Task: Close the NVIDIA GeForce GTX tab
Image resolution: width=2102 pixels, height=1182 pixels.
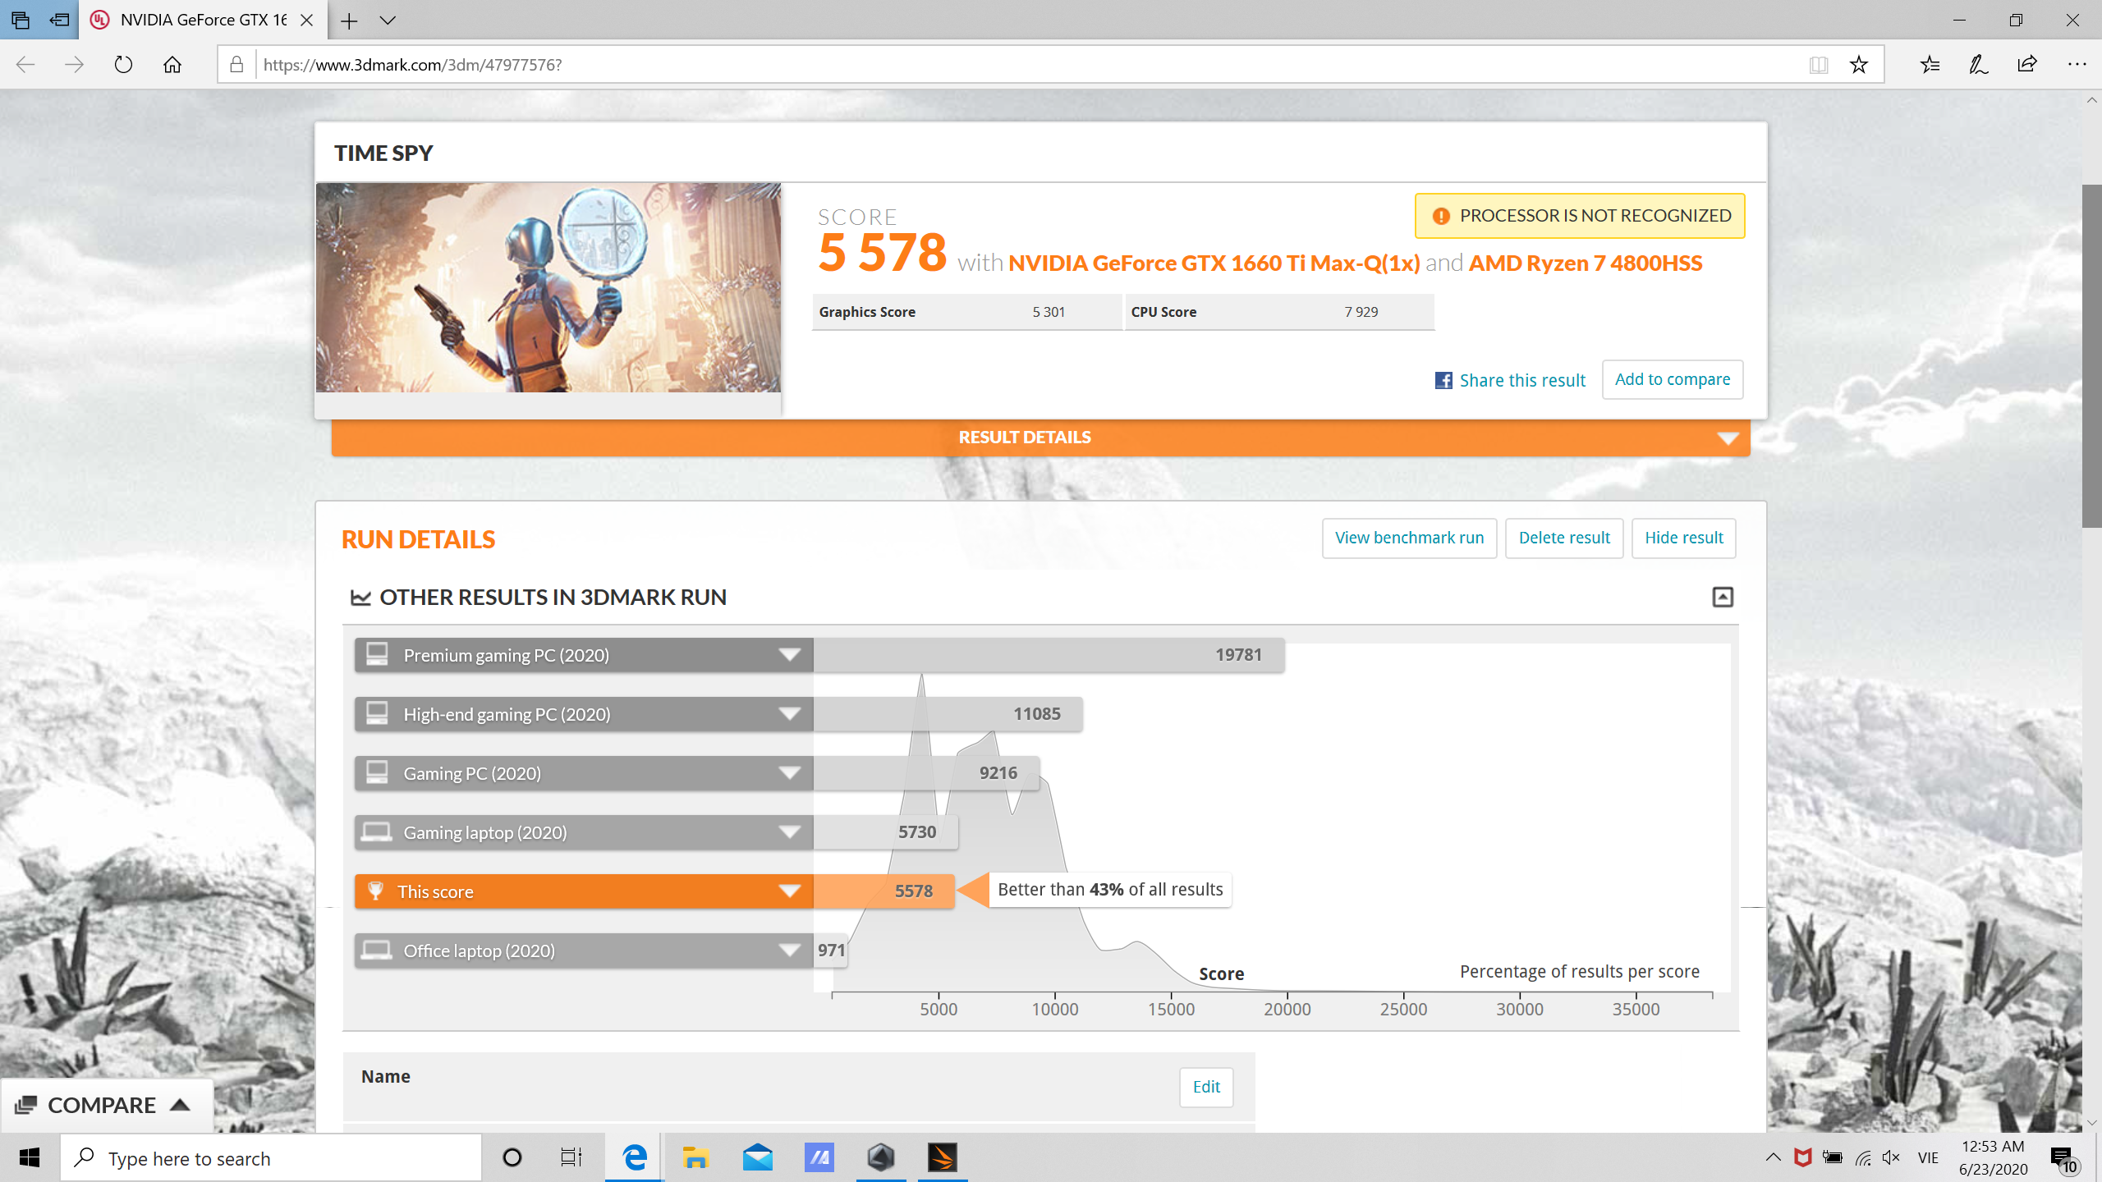Action: 307,21
